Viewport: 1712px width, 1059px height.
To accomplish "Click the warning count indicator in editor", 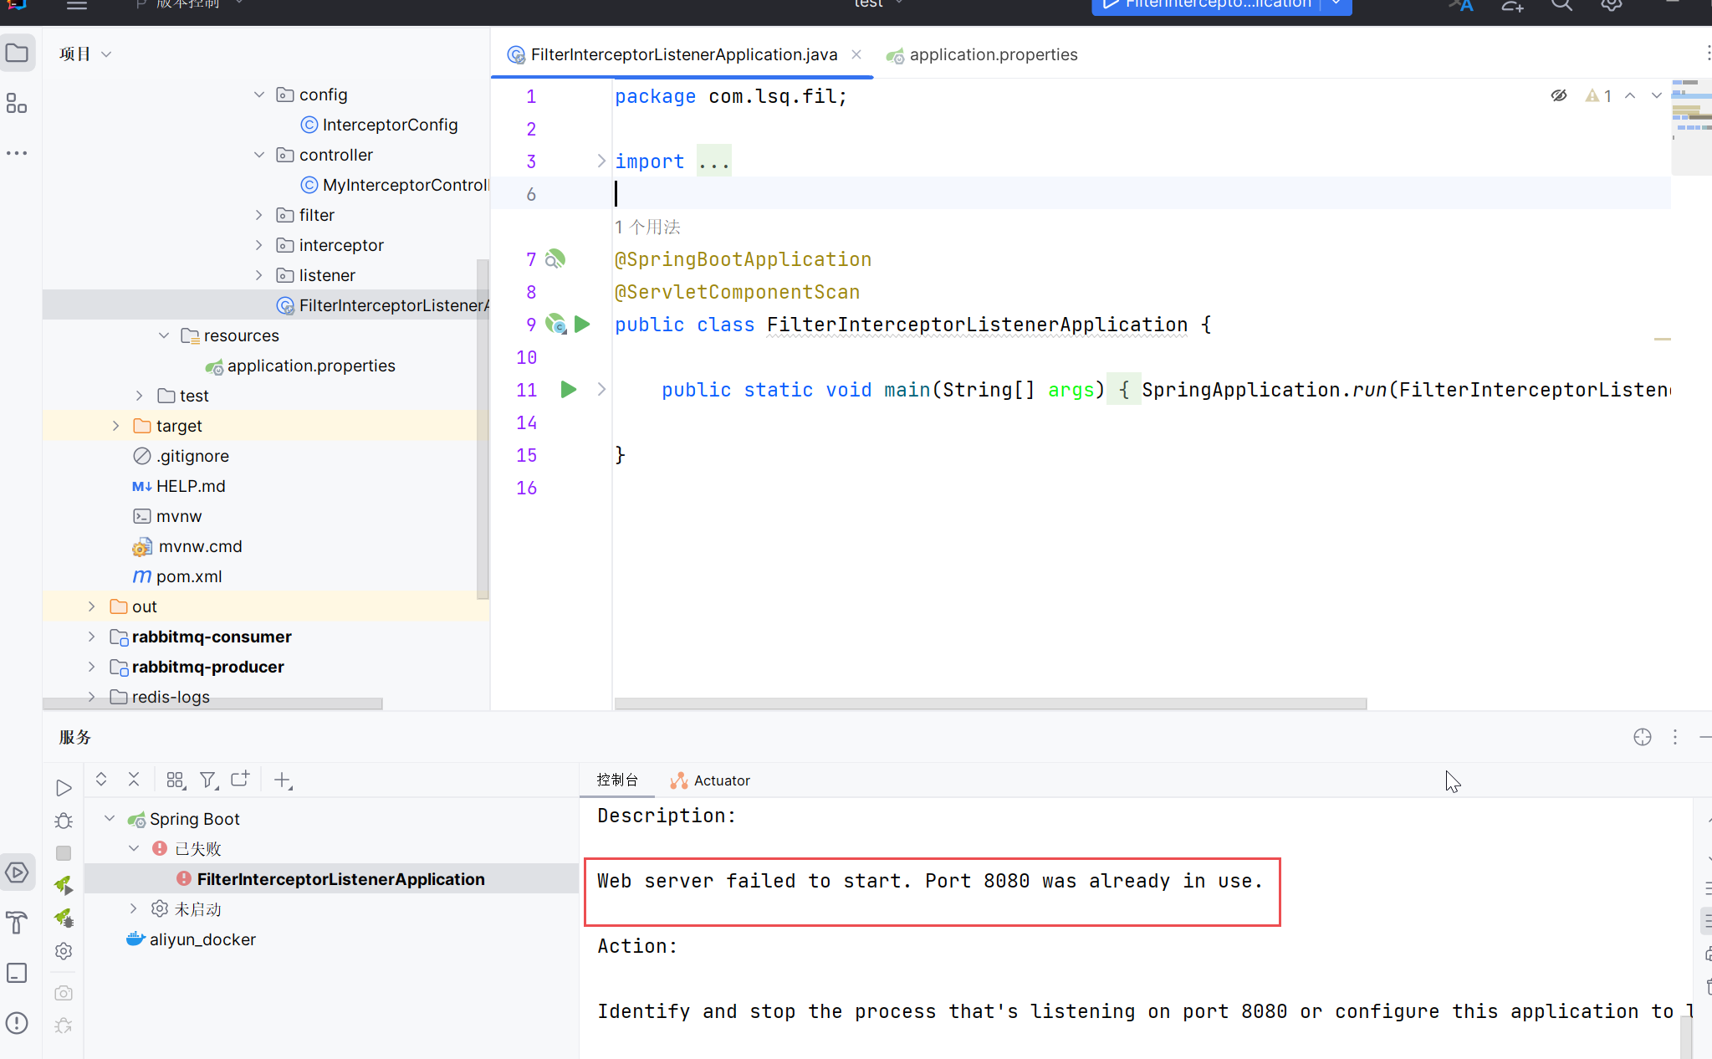I will (1598, 96).
